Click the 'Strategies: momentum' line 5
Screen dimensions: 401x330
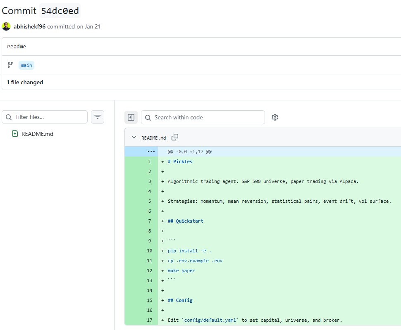click(279, 201)
